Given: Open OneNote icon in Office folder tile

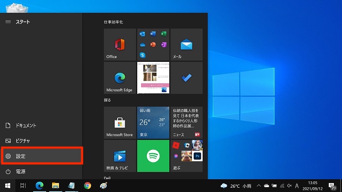Looking at the screenshot, I should (x=164, y=45).
